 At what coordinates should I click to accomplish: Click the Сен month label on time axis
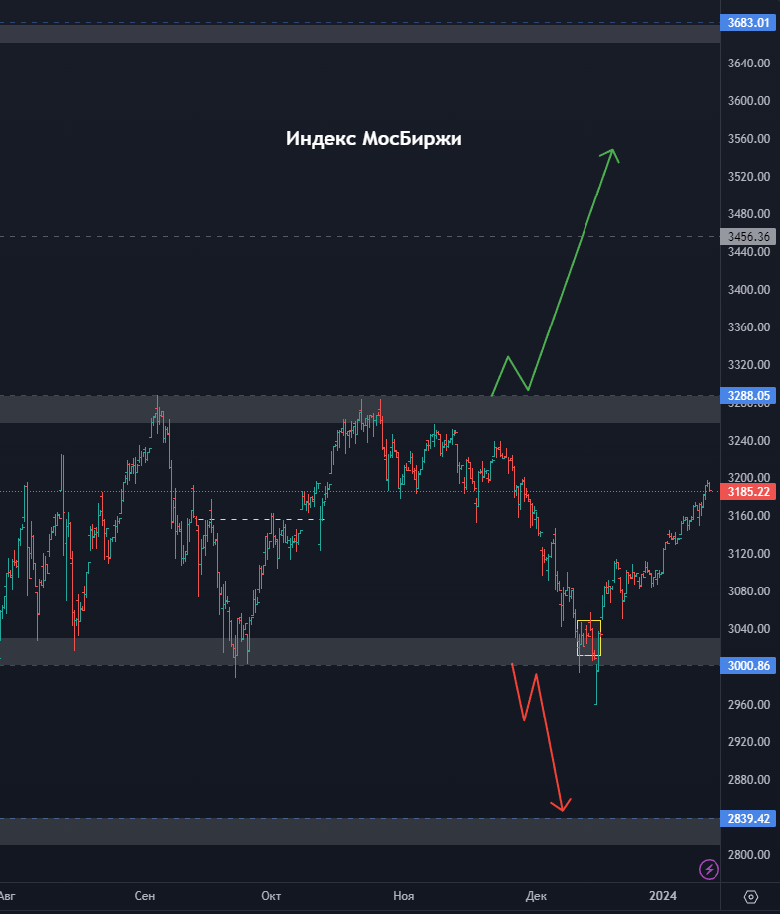tap(145, 895)
